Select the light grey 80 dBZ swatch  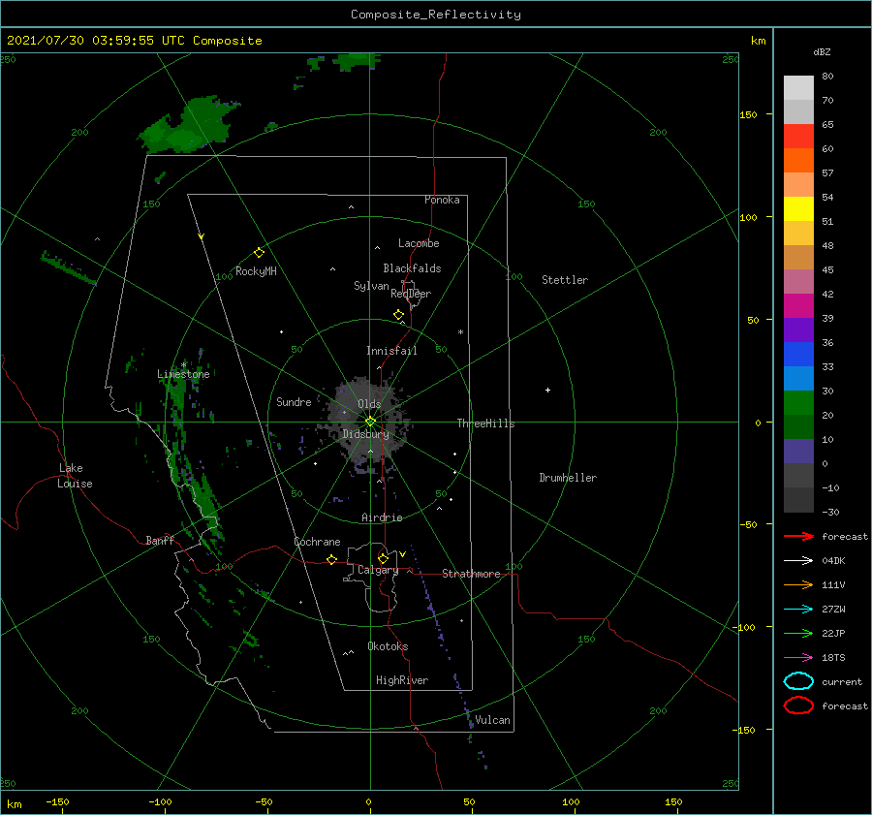click(x=798, y=88)
